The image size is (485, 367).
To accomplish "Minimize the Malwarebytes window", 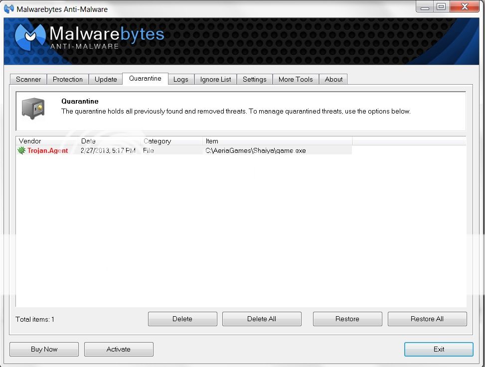I will [x=425, y=7].
